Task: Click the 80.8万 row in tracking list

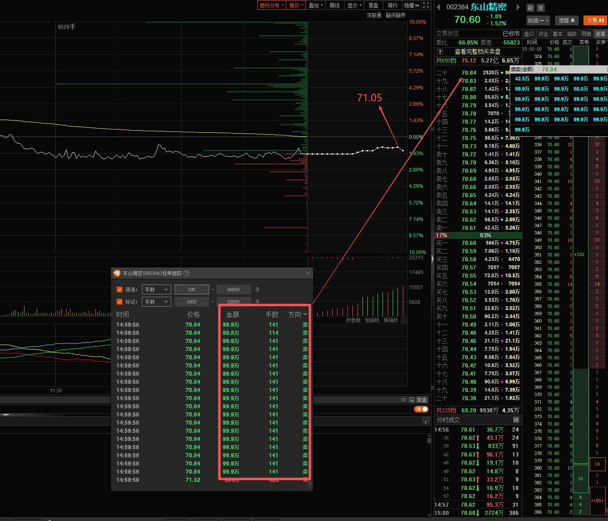Action: 212,333
